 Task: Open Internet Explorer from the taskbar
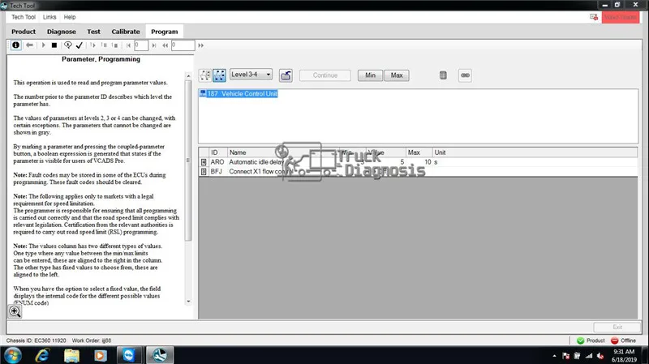(x=42, y=355)
